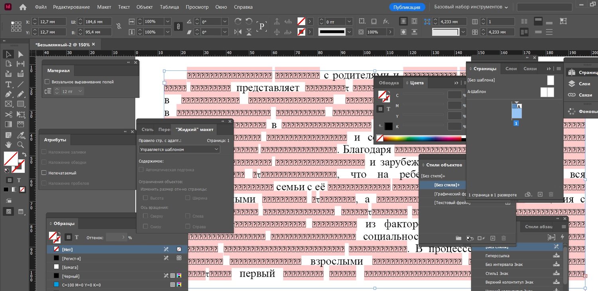
Task: Open the Объект menu
Action: point(144,7)
